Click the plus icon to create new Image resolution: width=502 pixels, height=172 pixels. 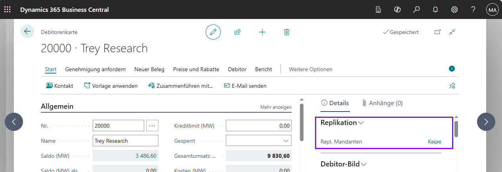262,32
